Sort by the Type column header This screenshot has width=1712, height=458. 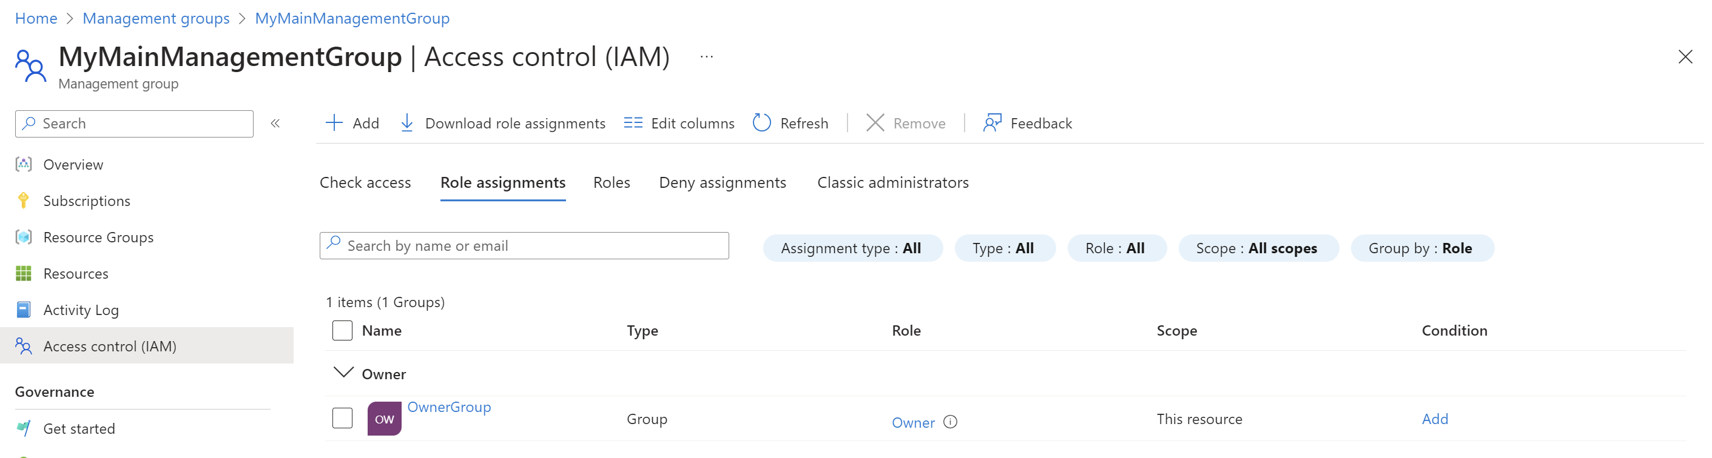(x=642, y=331)
